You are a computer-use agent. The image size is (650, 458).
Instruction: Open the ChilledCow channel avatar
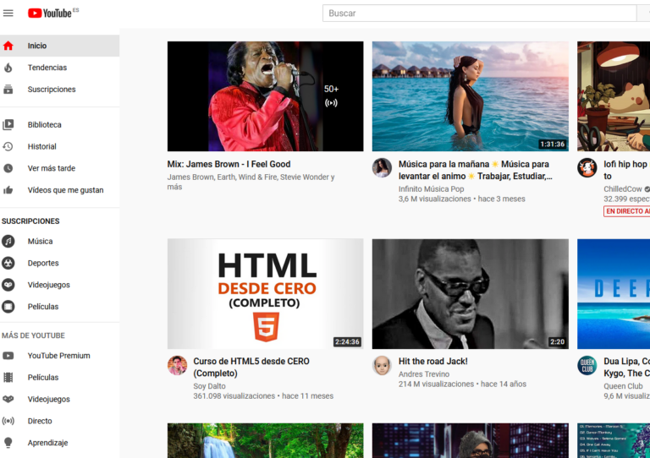pos(587,167)
